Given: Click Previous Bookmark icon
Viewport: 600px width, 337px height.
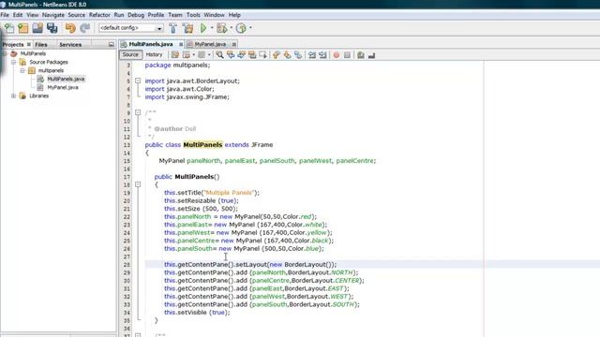Looking at the screenshot, I should click(277, 55).
